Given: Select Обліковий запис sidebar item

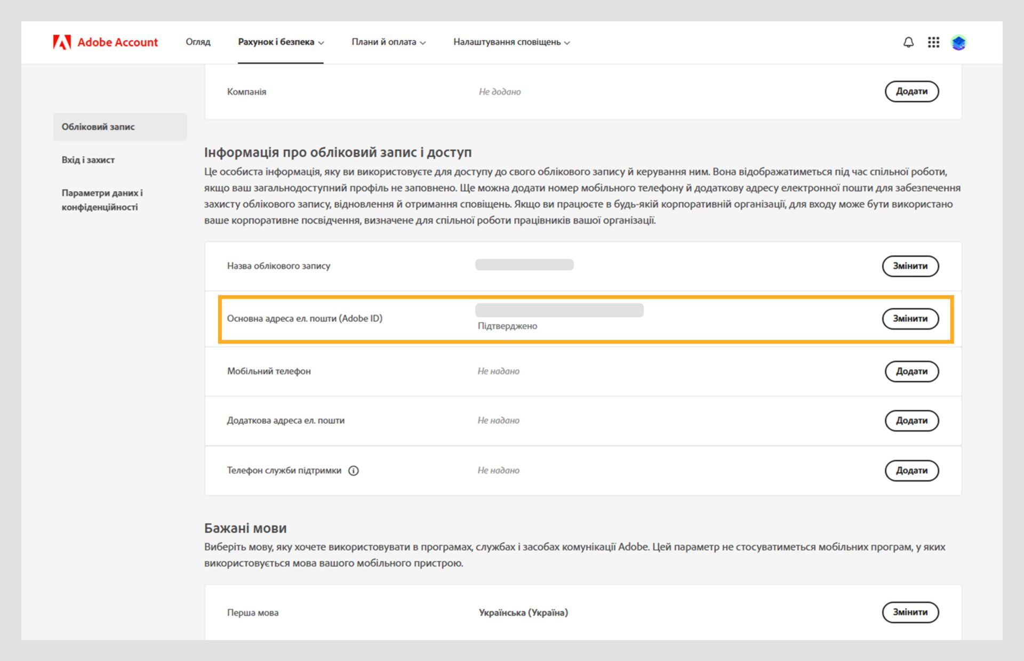Looking at the screenshot, I should 98,127.
